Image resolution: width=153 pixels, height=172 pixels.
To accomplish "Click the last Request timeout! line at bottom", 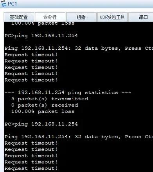I will point(31,168).
